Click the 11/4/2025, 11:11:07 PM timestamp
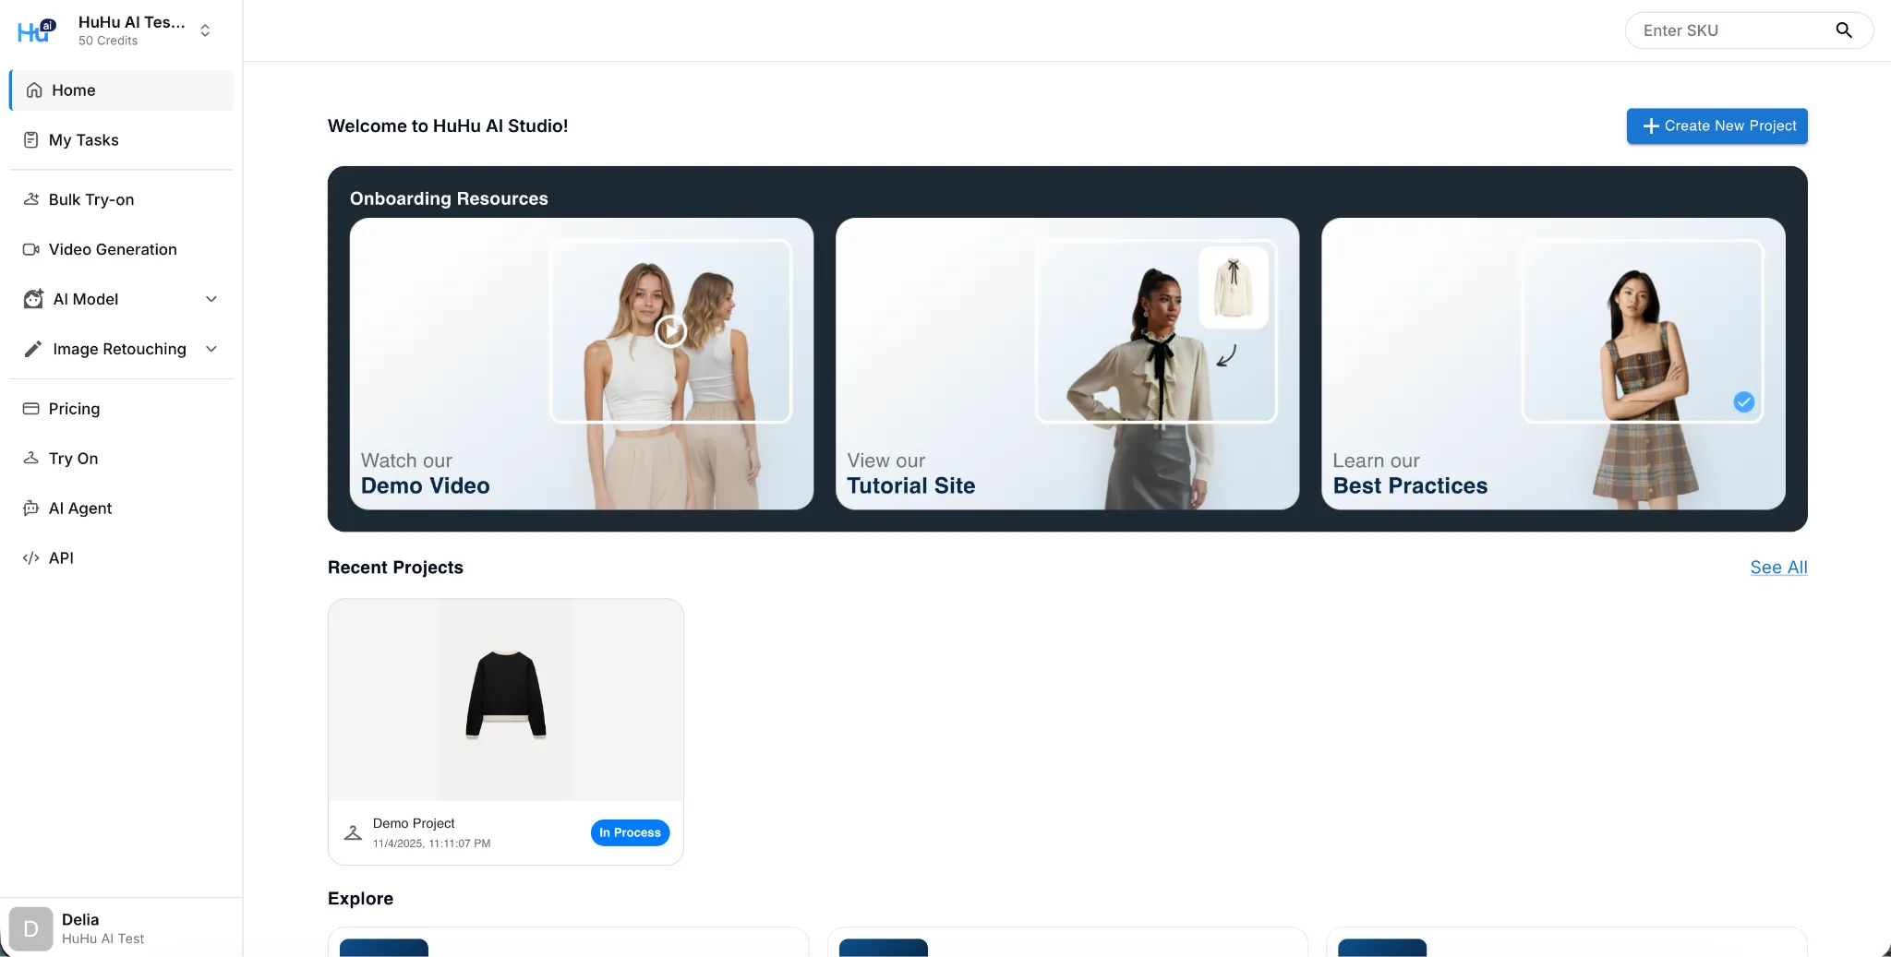 click(x=431, y=843)
